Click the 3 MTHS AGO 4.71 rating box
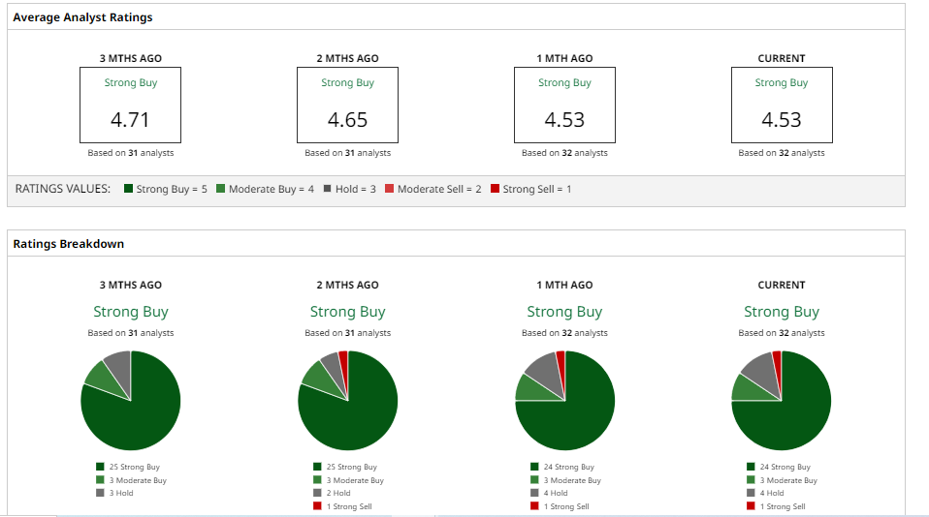 click(x=130, y=105)
